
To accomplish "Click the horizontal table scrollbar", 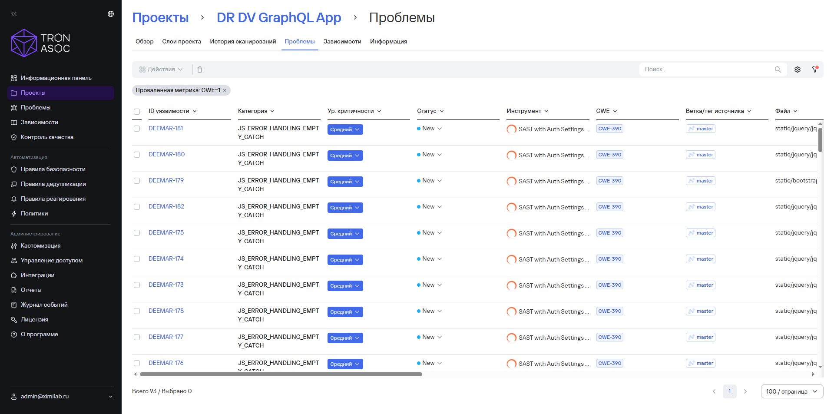I will (281, 374).
